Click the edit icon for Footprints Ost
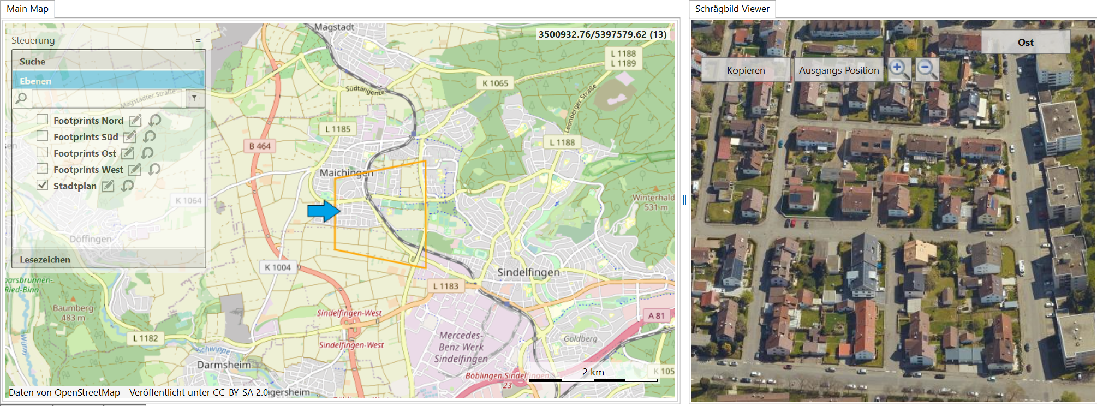This screenshot has height=406, width=1097. [127, 153]
